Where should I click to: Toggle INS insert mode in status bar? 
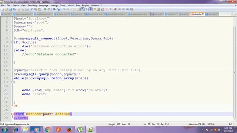tap(230, 124)
